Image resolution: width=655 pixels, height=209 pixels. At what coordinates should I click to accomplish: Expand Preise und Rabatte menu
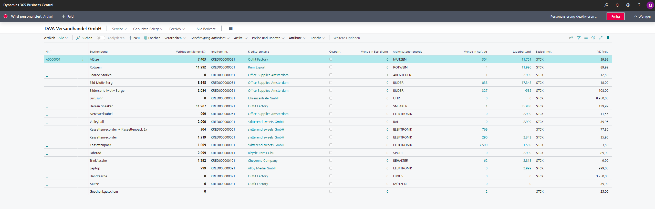[268, 38]
